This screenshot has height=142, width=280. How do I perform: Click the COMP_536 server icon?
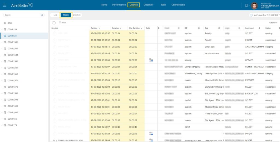[x=5, y=42]
